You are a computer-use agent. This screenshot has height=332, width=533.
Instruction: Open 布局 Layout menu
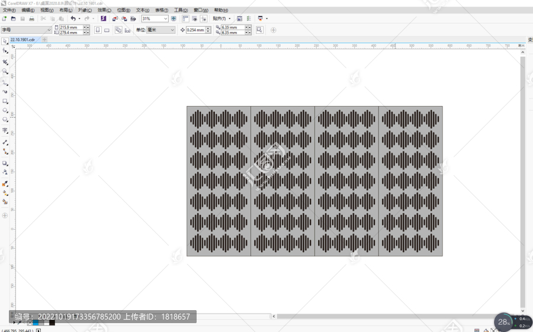[x=66, y=10]
